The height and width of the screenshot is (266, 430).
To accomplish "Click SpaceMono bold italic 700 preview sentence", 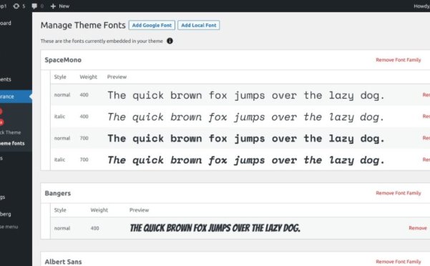I will 246,160.
